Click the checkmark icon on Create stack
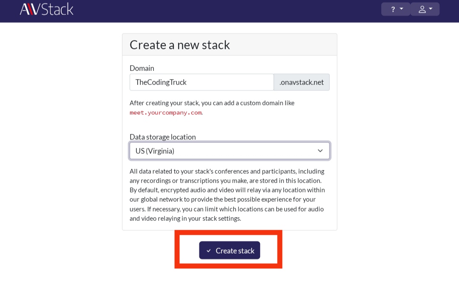Image resolution: width=459 pixels, height=293 pixels. [209, 251]
